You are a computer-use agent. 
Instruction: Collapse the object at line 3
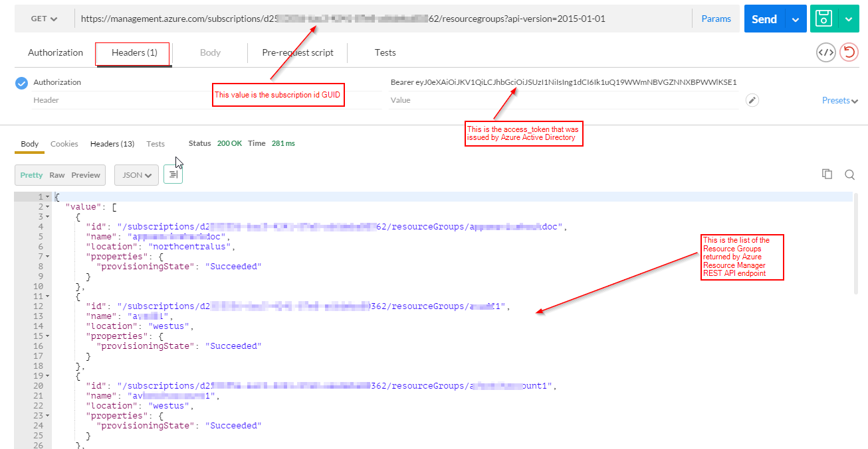click(48, 217)
